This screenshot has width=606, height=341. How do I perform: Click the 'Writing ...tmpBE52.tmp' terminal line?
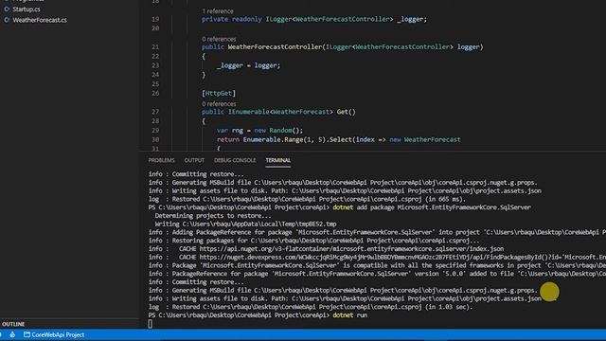pyautogui.click(x=245, y=224)
